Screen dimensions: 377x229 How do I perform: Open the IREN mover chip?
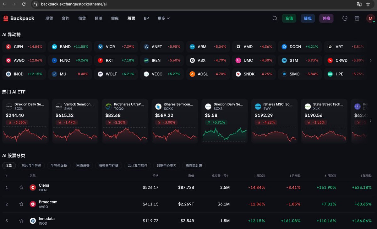[x=162, y=60]
